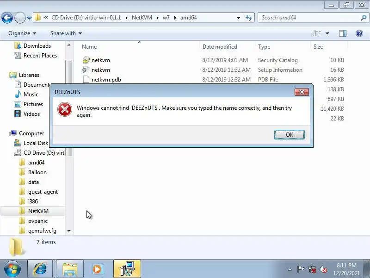
Task: Click the muted volume tray icon
Action: (x=323, y=269)
